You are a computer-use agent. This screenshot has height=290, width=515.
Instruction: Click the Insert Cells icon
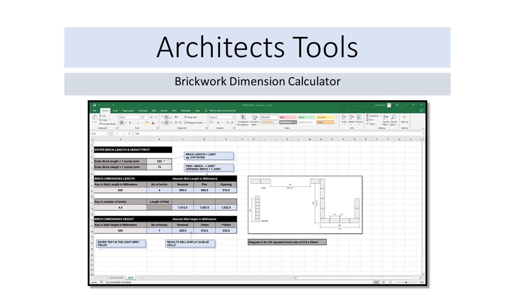344,116
